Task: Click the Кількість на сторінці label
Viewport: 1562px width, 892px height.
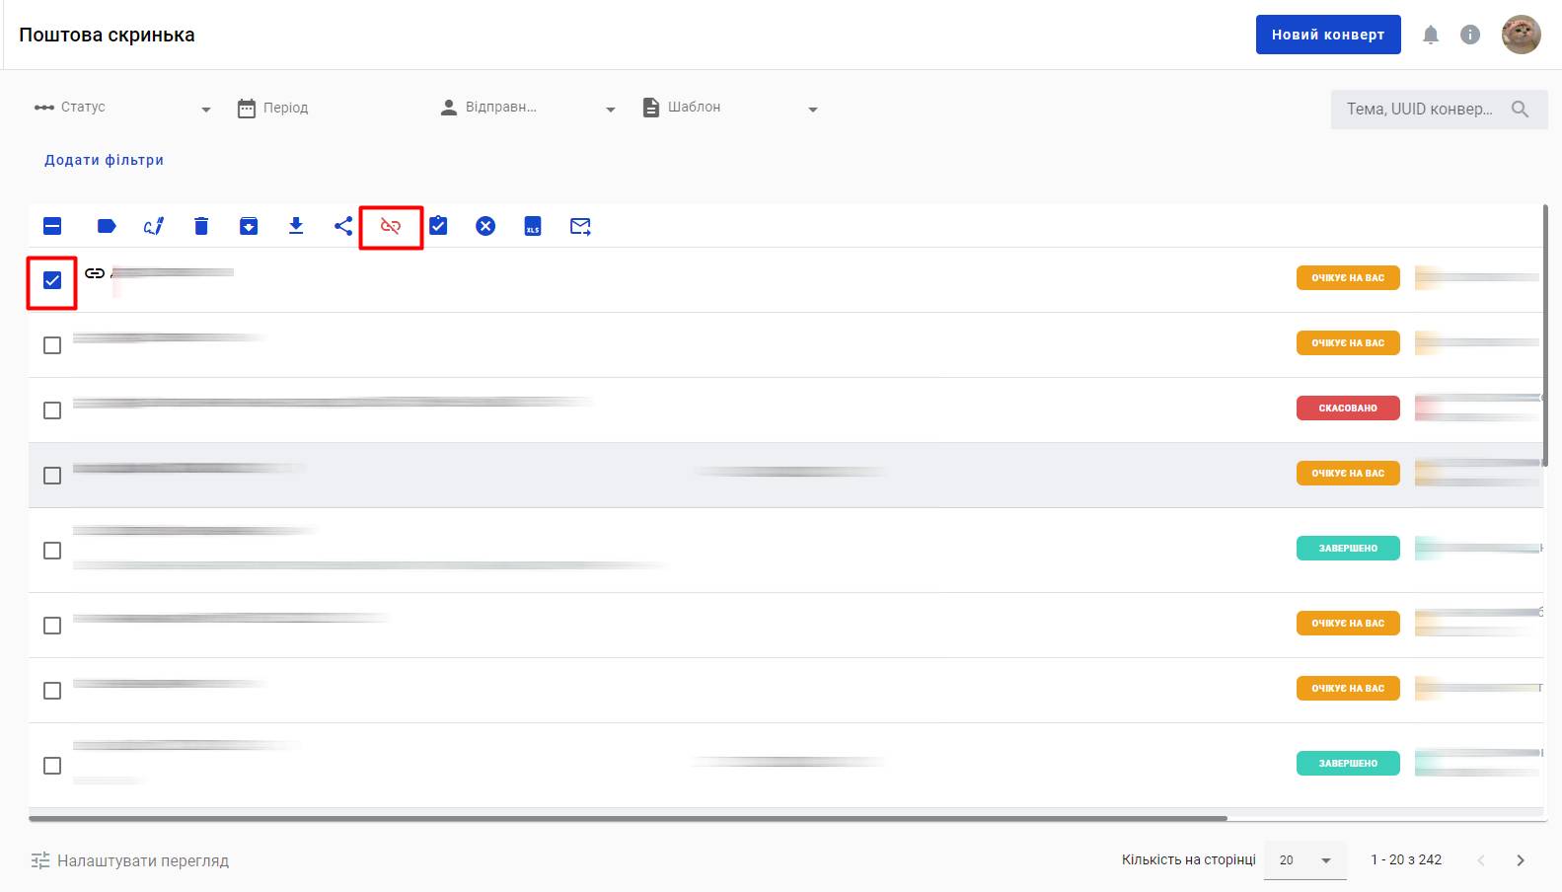Action: 1189,860
